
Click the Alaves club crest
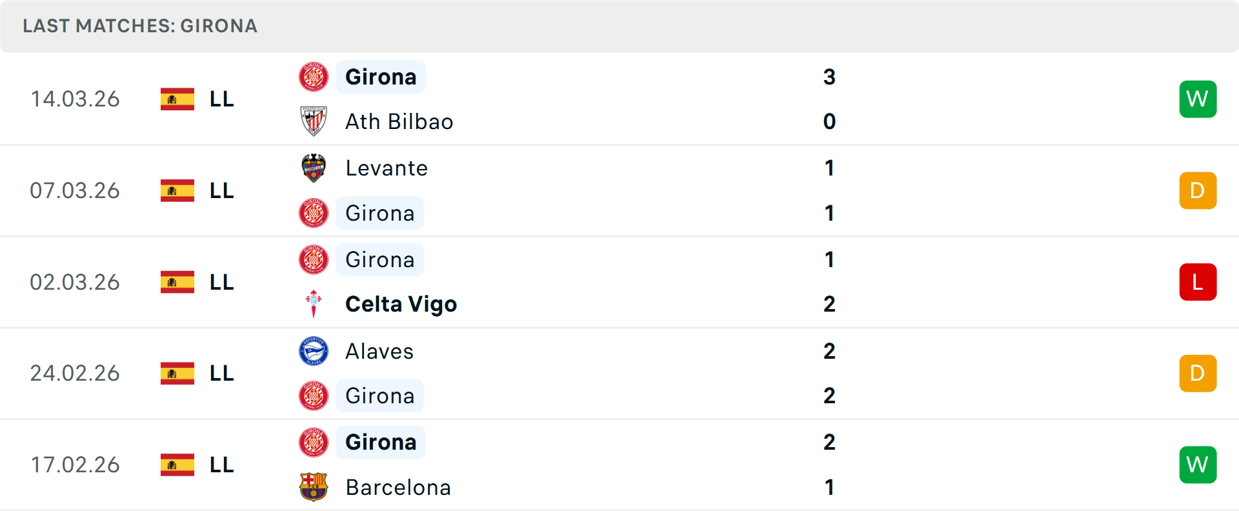tap(314, 351)
